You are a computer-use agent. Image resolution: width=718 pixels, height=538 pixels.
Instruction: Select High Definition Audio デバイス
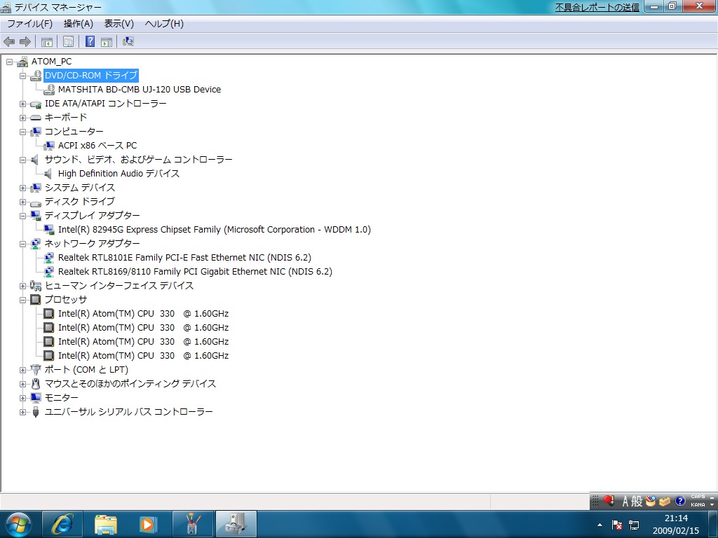click(x=118, y=174)
